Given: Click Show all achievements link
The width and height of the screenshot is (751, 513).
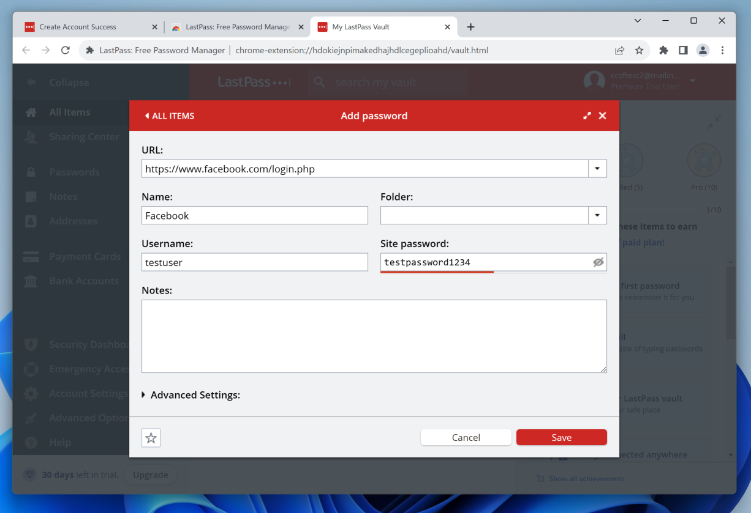Looking at the screenshot, I should point(586,479).
